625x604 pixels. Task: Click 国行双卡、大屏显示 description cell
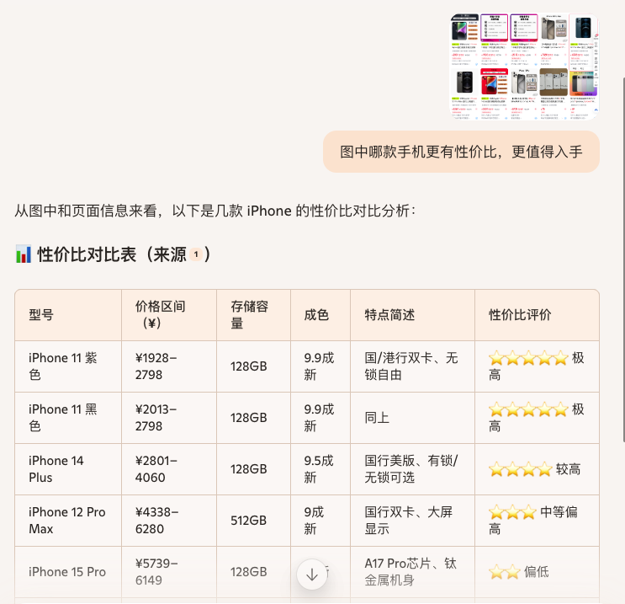[412, 521]
